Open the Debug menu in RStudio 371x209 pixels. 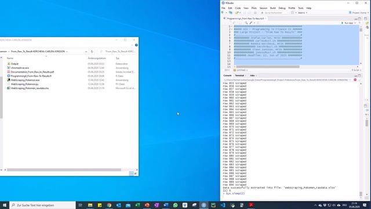pos(282,8)
